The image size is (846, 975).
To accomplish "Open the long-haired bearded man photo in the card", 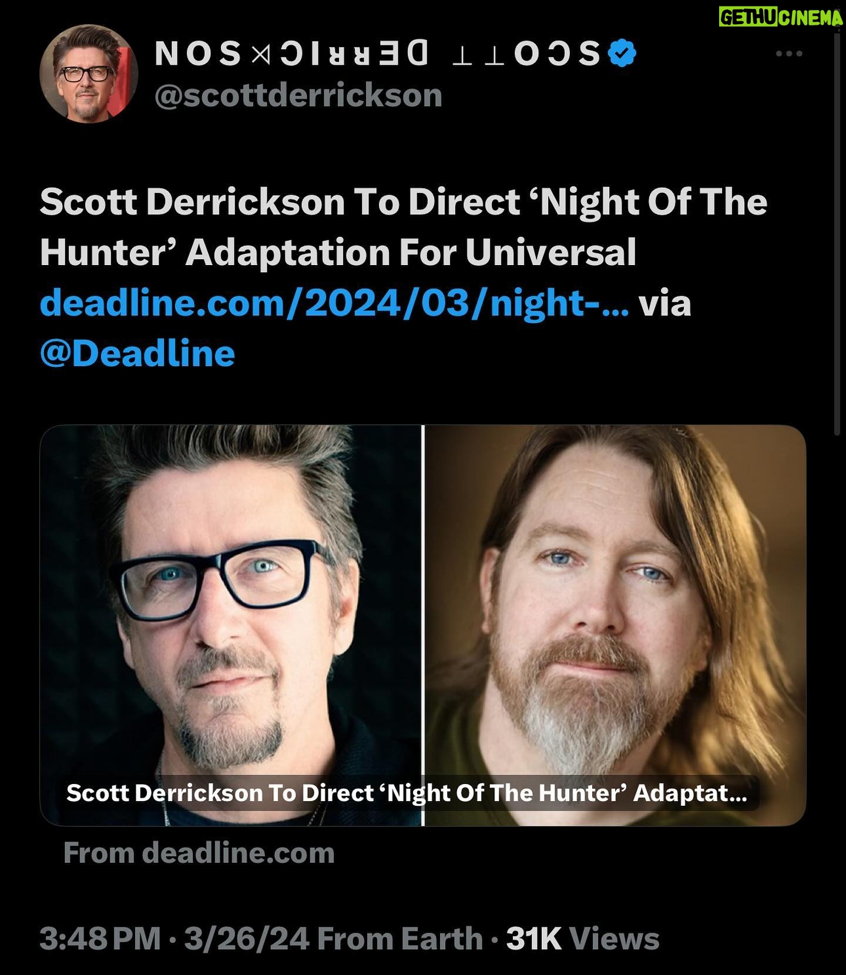I will tap(615, 625).
